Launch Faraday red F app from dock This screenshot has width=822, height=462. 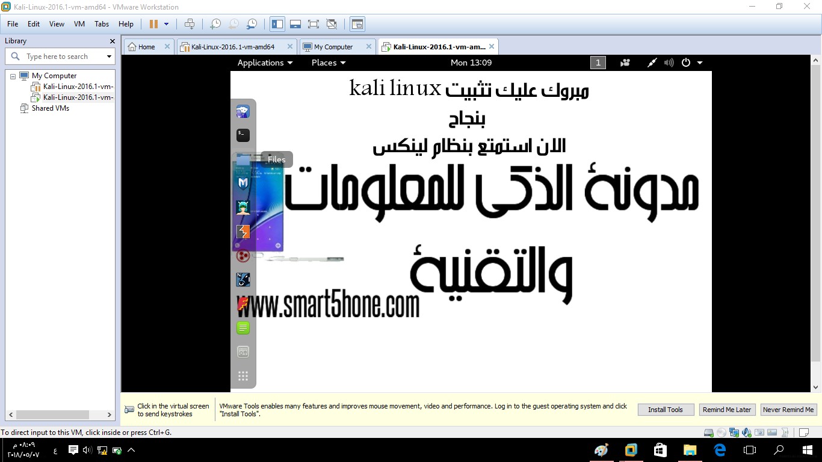[243, 304]
